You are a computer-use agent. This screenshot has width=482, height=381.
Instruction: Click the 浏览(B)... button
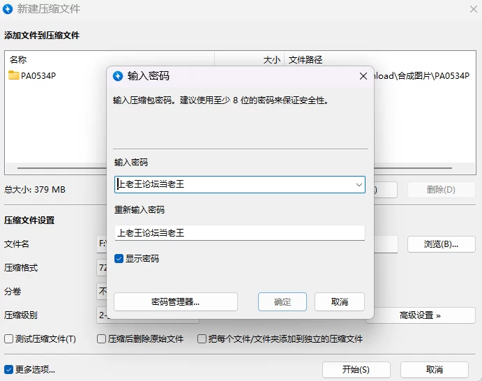pyautogui.click(x=441, y=244)
